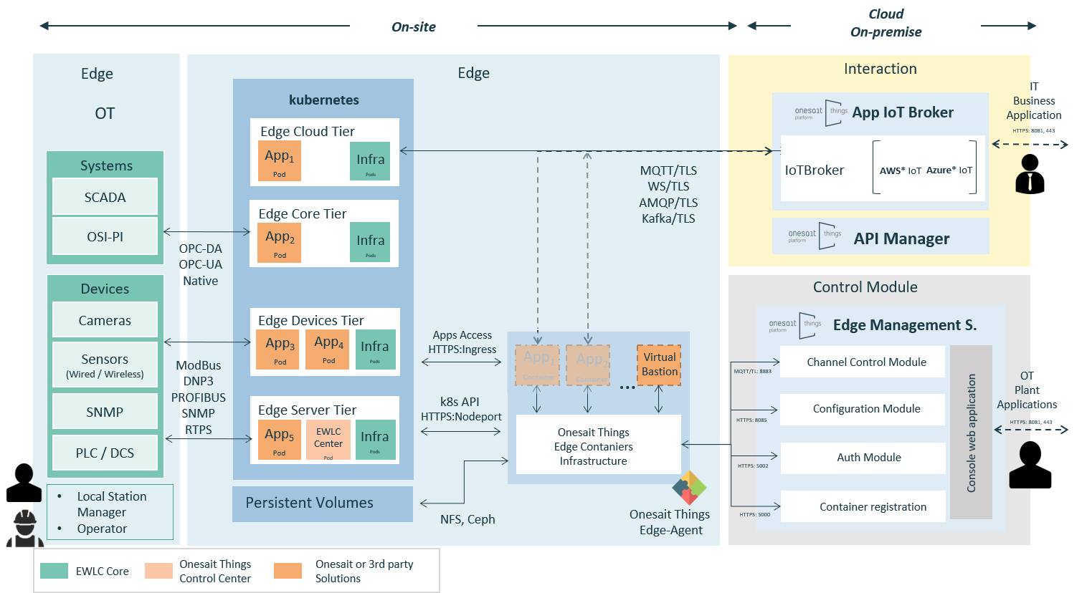Click Infra pod in Edge Devices Tier
The image size is (1087, 593).
pos(375,349)
